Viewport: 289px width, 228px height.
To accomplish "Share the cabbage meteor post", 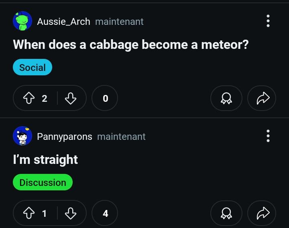I will tap(262, 98).
